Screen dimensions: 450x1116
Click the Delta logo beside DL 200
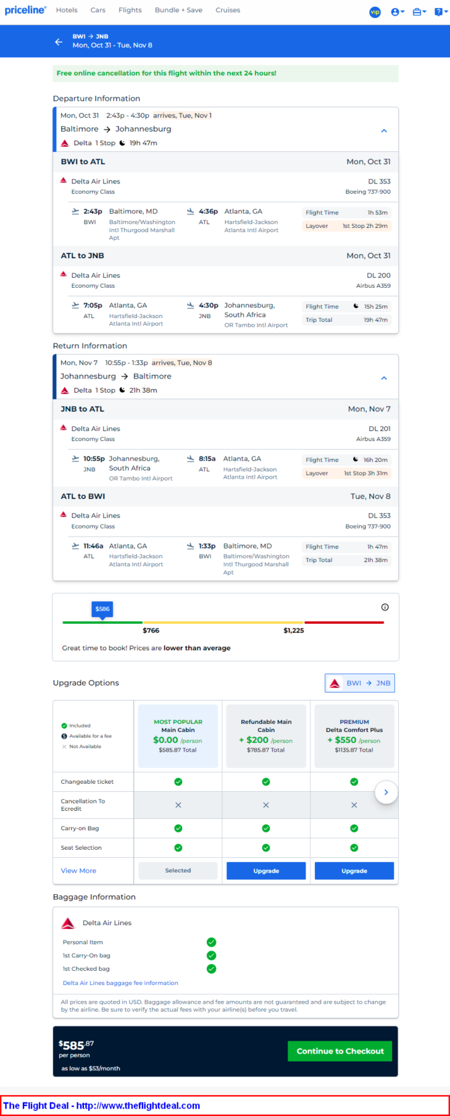click(64, 275)
